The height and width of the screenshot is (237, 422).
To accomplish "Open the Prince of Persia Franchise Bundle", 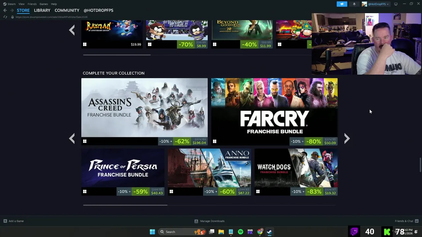I will click(123, 172).
